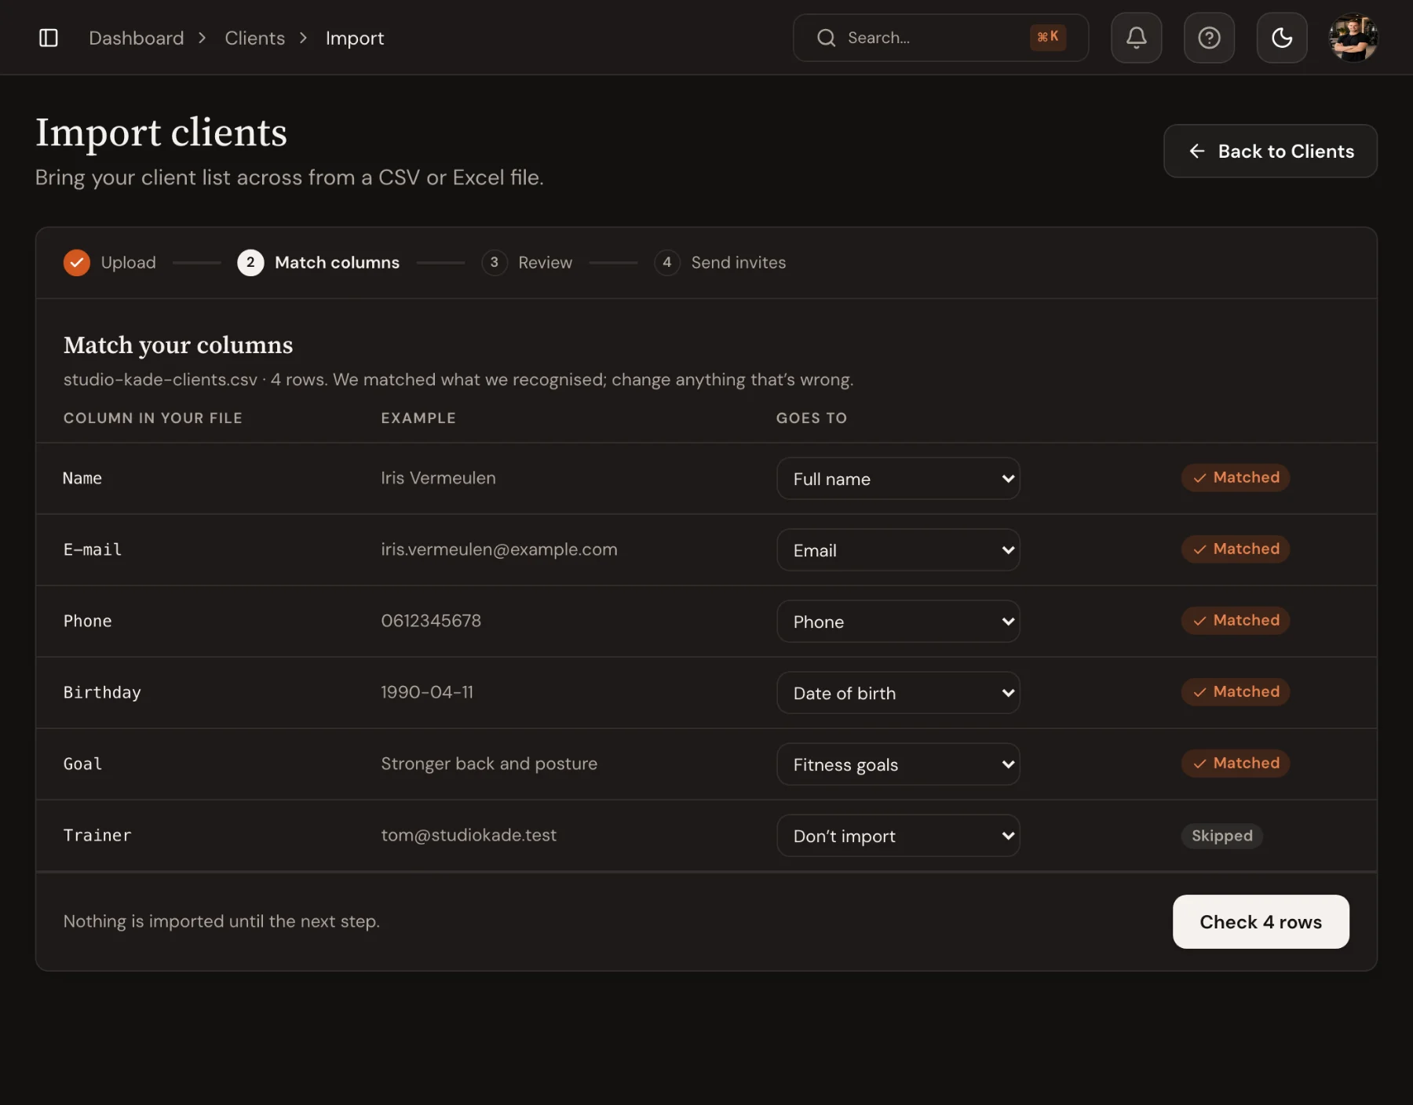Click the Matched badge in the E-mail row

click(x=1236, y=549)
